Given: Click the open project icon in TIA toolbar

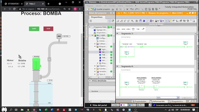Looking at the screenshot, I should pos(91,9).
